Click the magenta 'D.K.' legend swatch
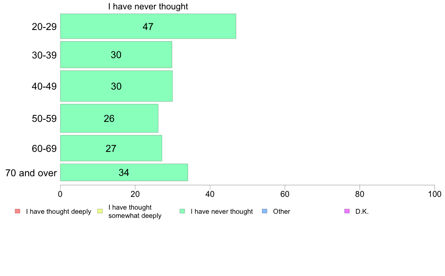The image size is (445, 276). click(x=347, y=211)
